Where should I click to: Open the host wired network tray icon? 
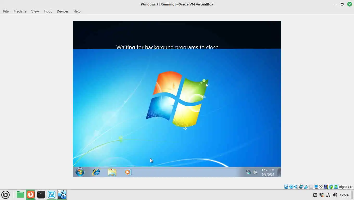click(328, 195)
